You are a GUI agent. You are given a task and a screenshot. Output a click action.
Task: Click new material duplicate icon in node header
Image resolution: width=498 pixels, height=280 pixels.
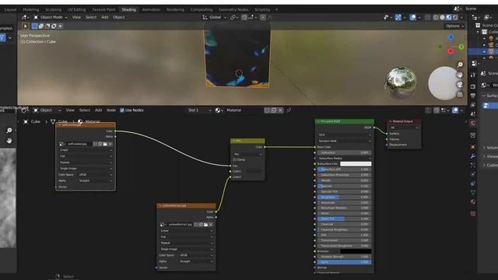[273, 110]
